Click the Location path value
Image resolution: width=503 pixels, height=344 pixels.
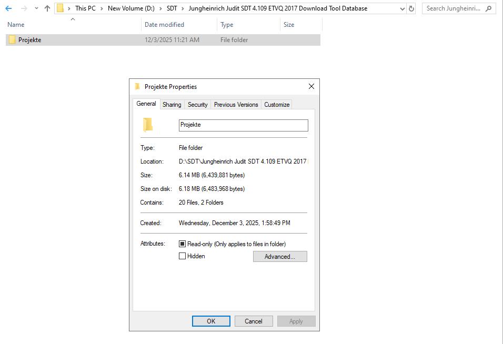tap(243, 161)
